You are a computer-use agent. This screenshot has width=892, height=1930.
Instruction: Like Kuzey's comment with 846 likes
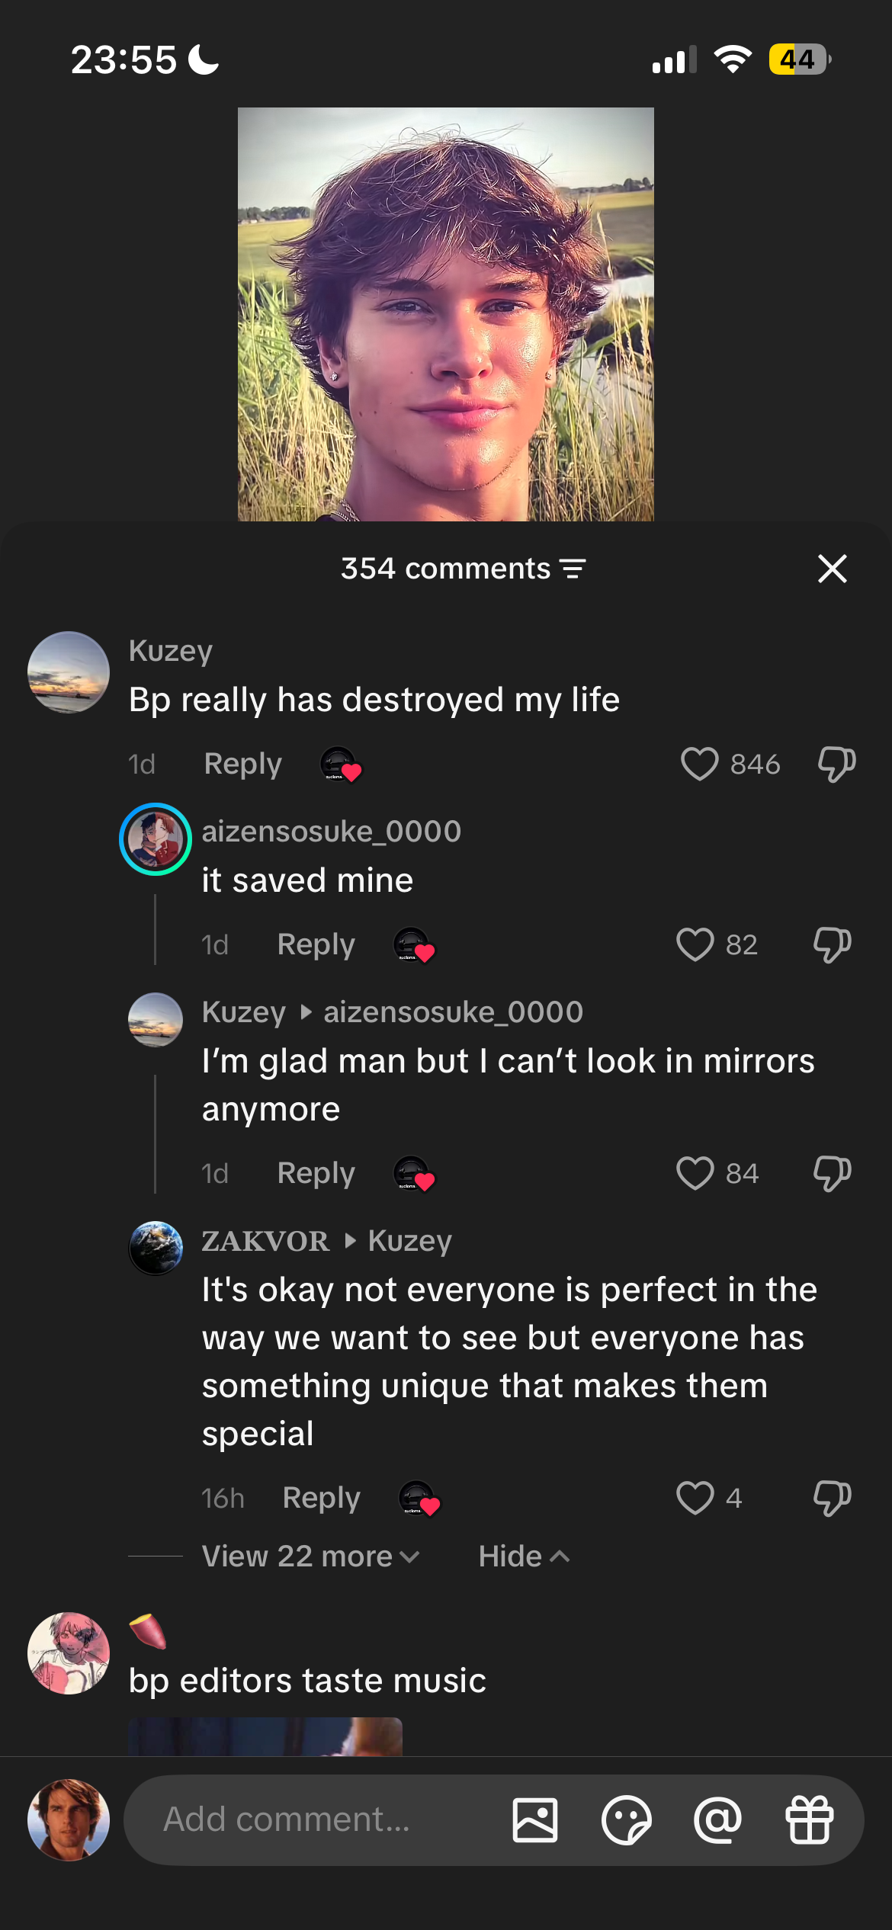699,764
